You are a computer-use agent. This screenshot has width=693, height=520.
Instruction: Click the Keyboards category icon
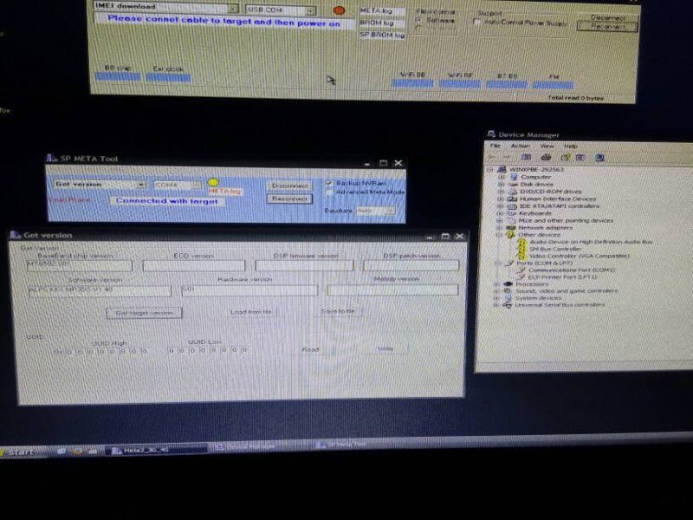pyautogui.click(x=511, y=213)
